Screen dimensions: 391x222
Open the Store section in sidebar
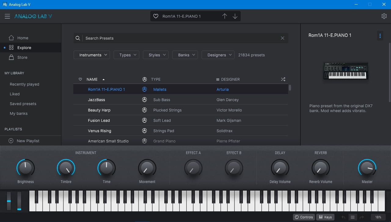pyautogui.click(x=22, y=57)
